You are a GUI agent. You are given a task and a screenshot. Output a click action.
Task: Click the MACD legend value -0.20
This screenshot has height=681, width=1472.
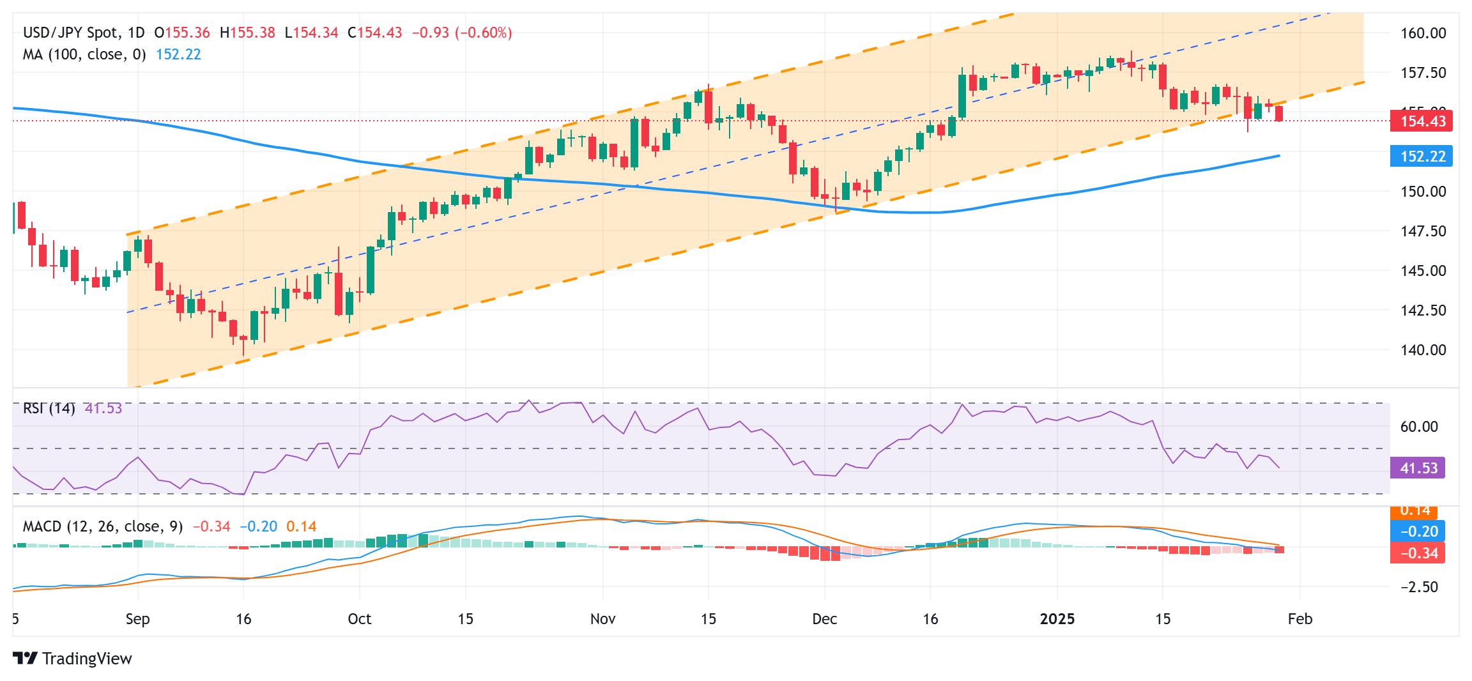(259, 526)
